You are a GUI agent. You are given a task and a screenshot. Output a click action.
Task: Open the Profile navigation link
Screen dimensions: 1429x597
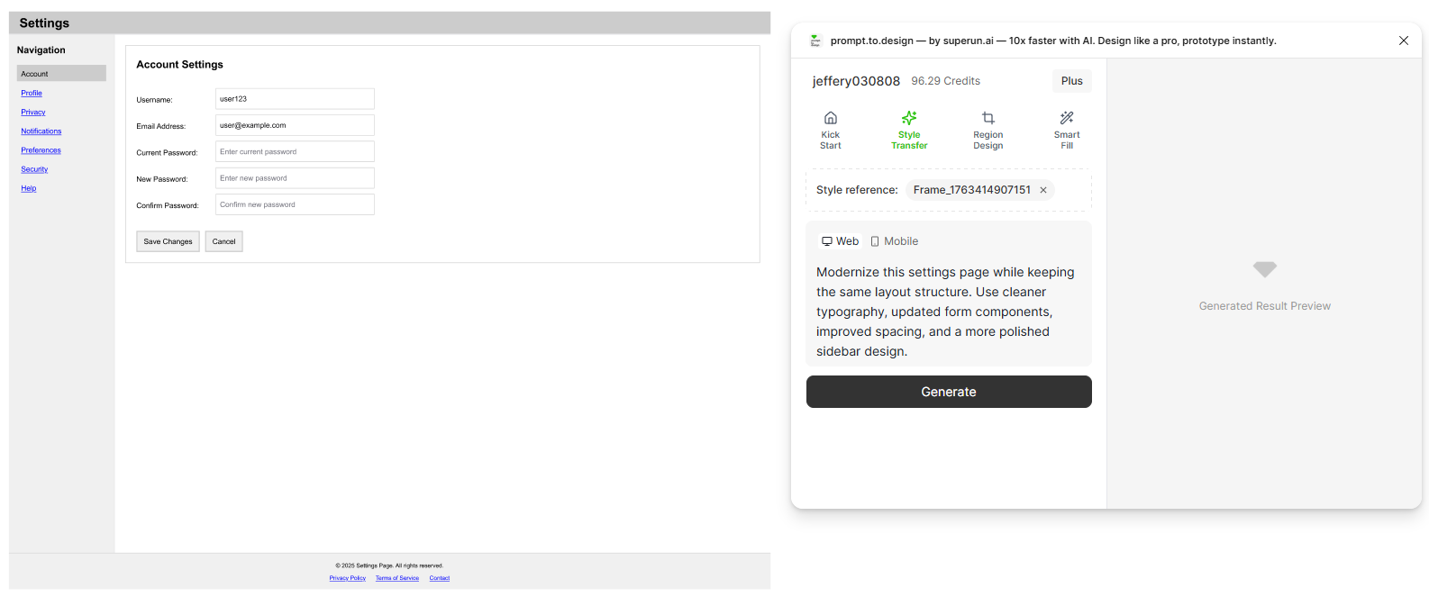click(x=32, y=93)
